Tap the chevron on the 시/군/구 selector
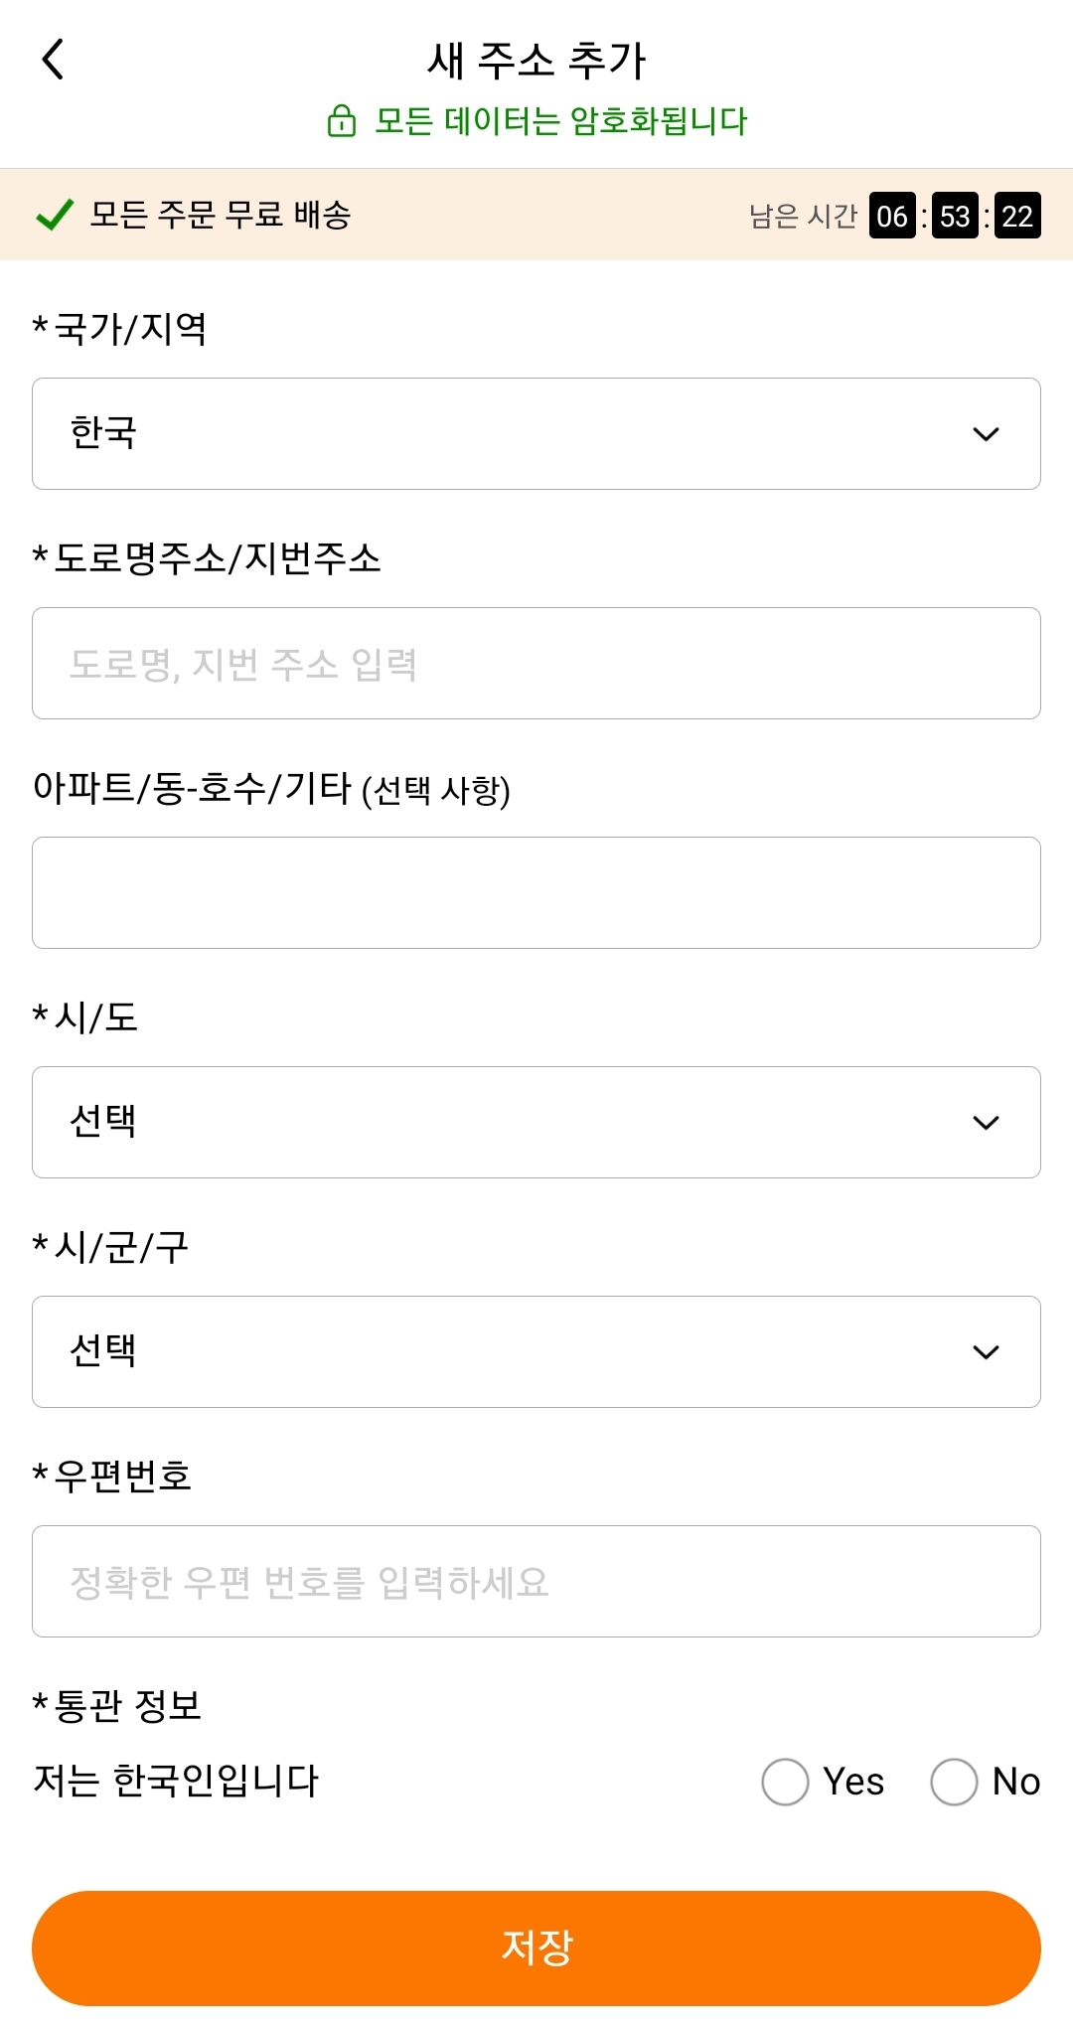The width and height of the screenshot is (1073, 2026). point(985,1351)
